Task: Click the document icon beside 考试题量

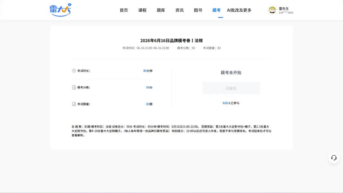Action: (x=74, y=104)
